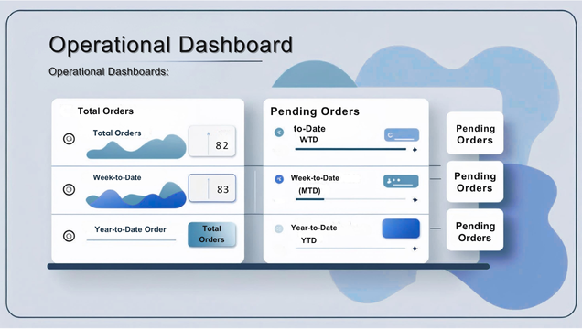582x329 pixels.
Task: Click the pale Year-to-Date YTD circle icon
Action: tap(279, 229)
